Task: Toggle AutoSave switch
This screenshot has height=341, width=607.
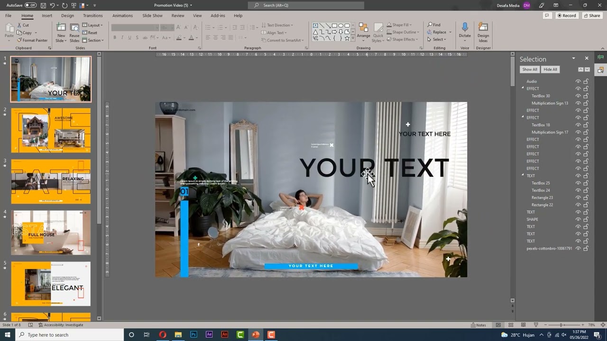Action: click(x=30, y=5)
